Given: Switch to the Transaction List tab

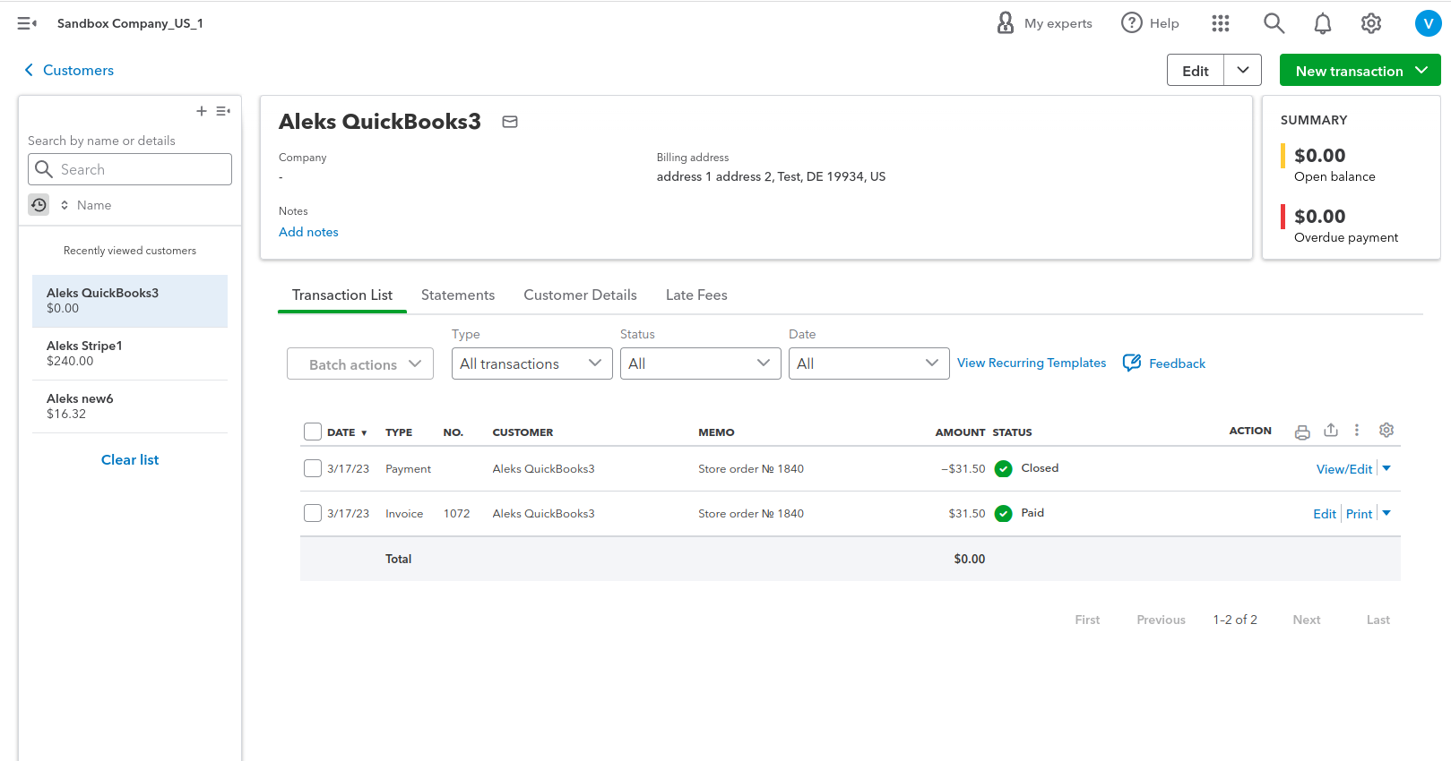Looking at the screenshot, I should [x=342, y=295].
